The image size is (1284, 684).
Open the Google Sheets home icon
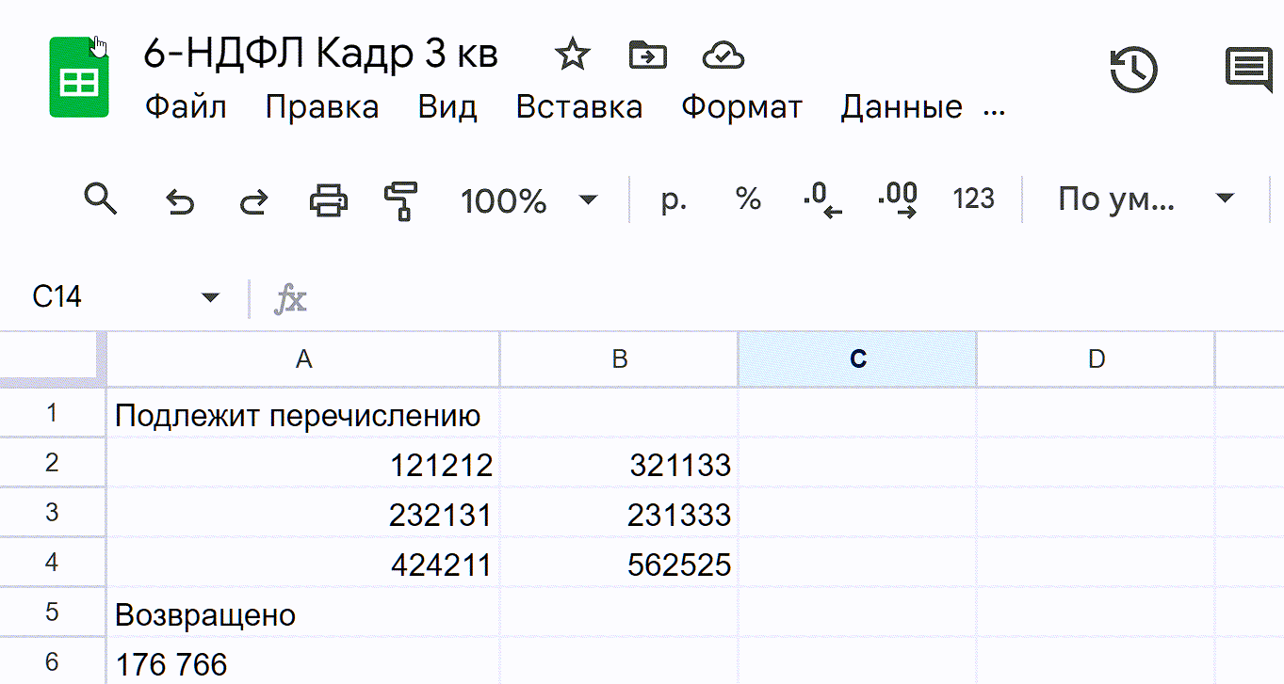pos(79,79)
